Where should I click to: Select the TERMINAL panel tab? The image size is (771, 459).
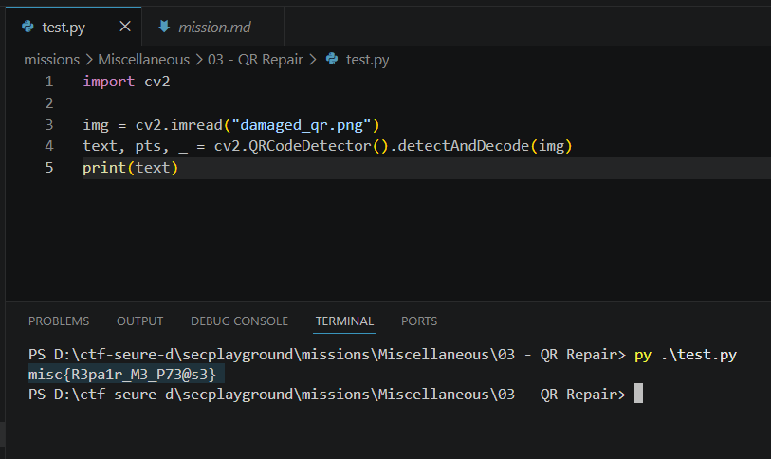coord(344,321)
